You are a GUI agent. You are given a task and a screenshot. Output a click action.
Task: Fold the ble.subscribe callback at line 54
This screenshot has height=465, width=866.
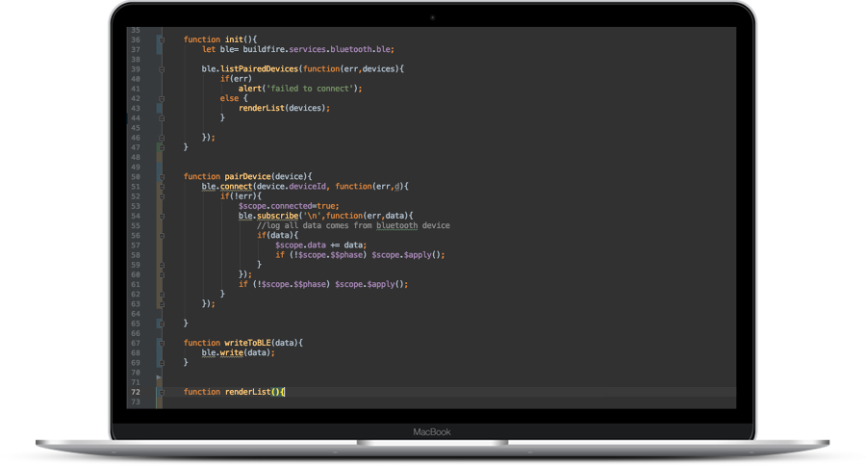click(162, 217)
